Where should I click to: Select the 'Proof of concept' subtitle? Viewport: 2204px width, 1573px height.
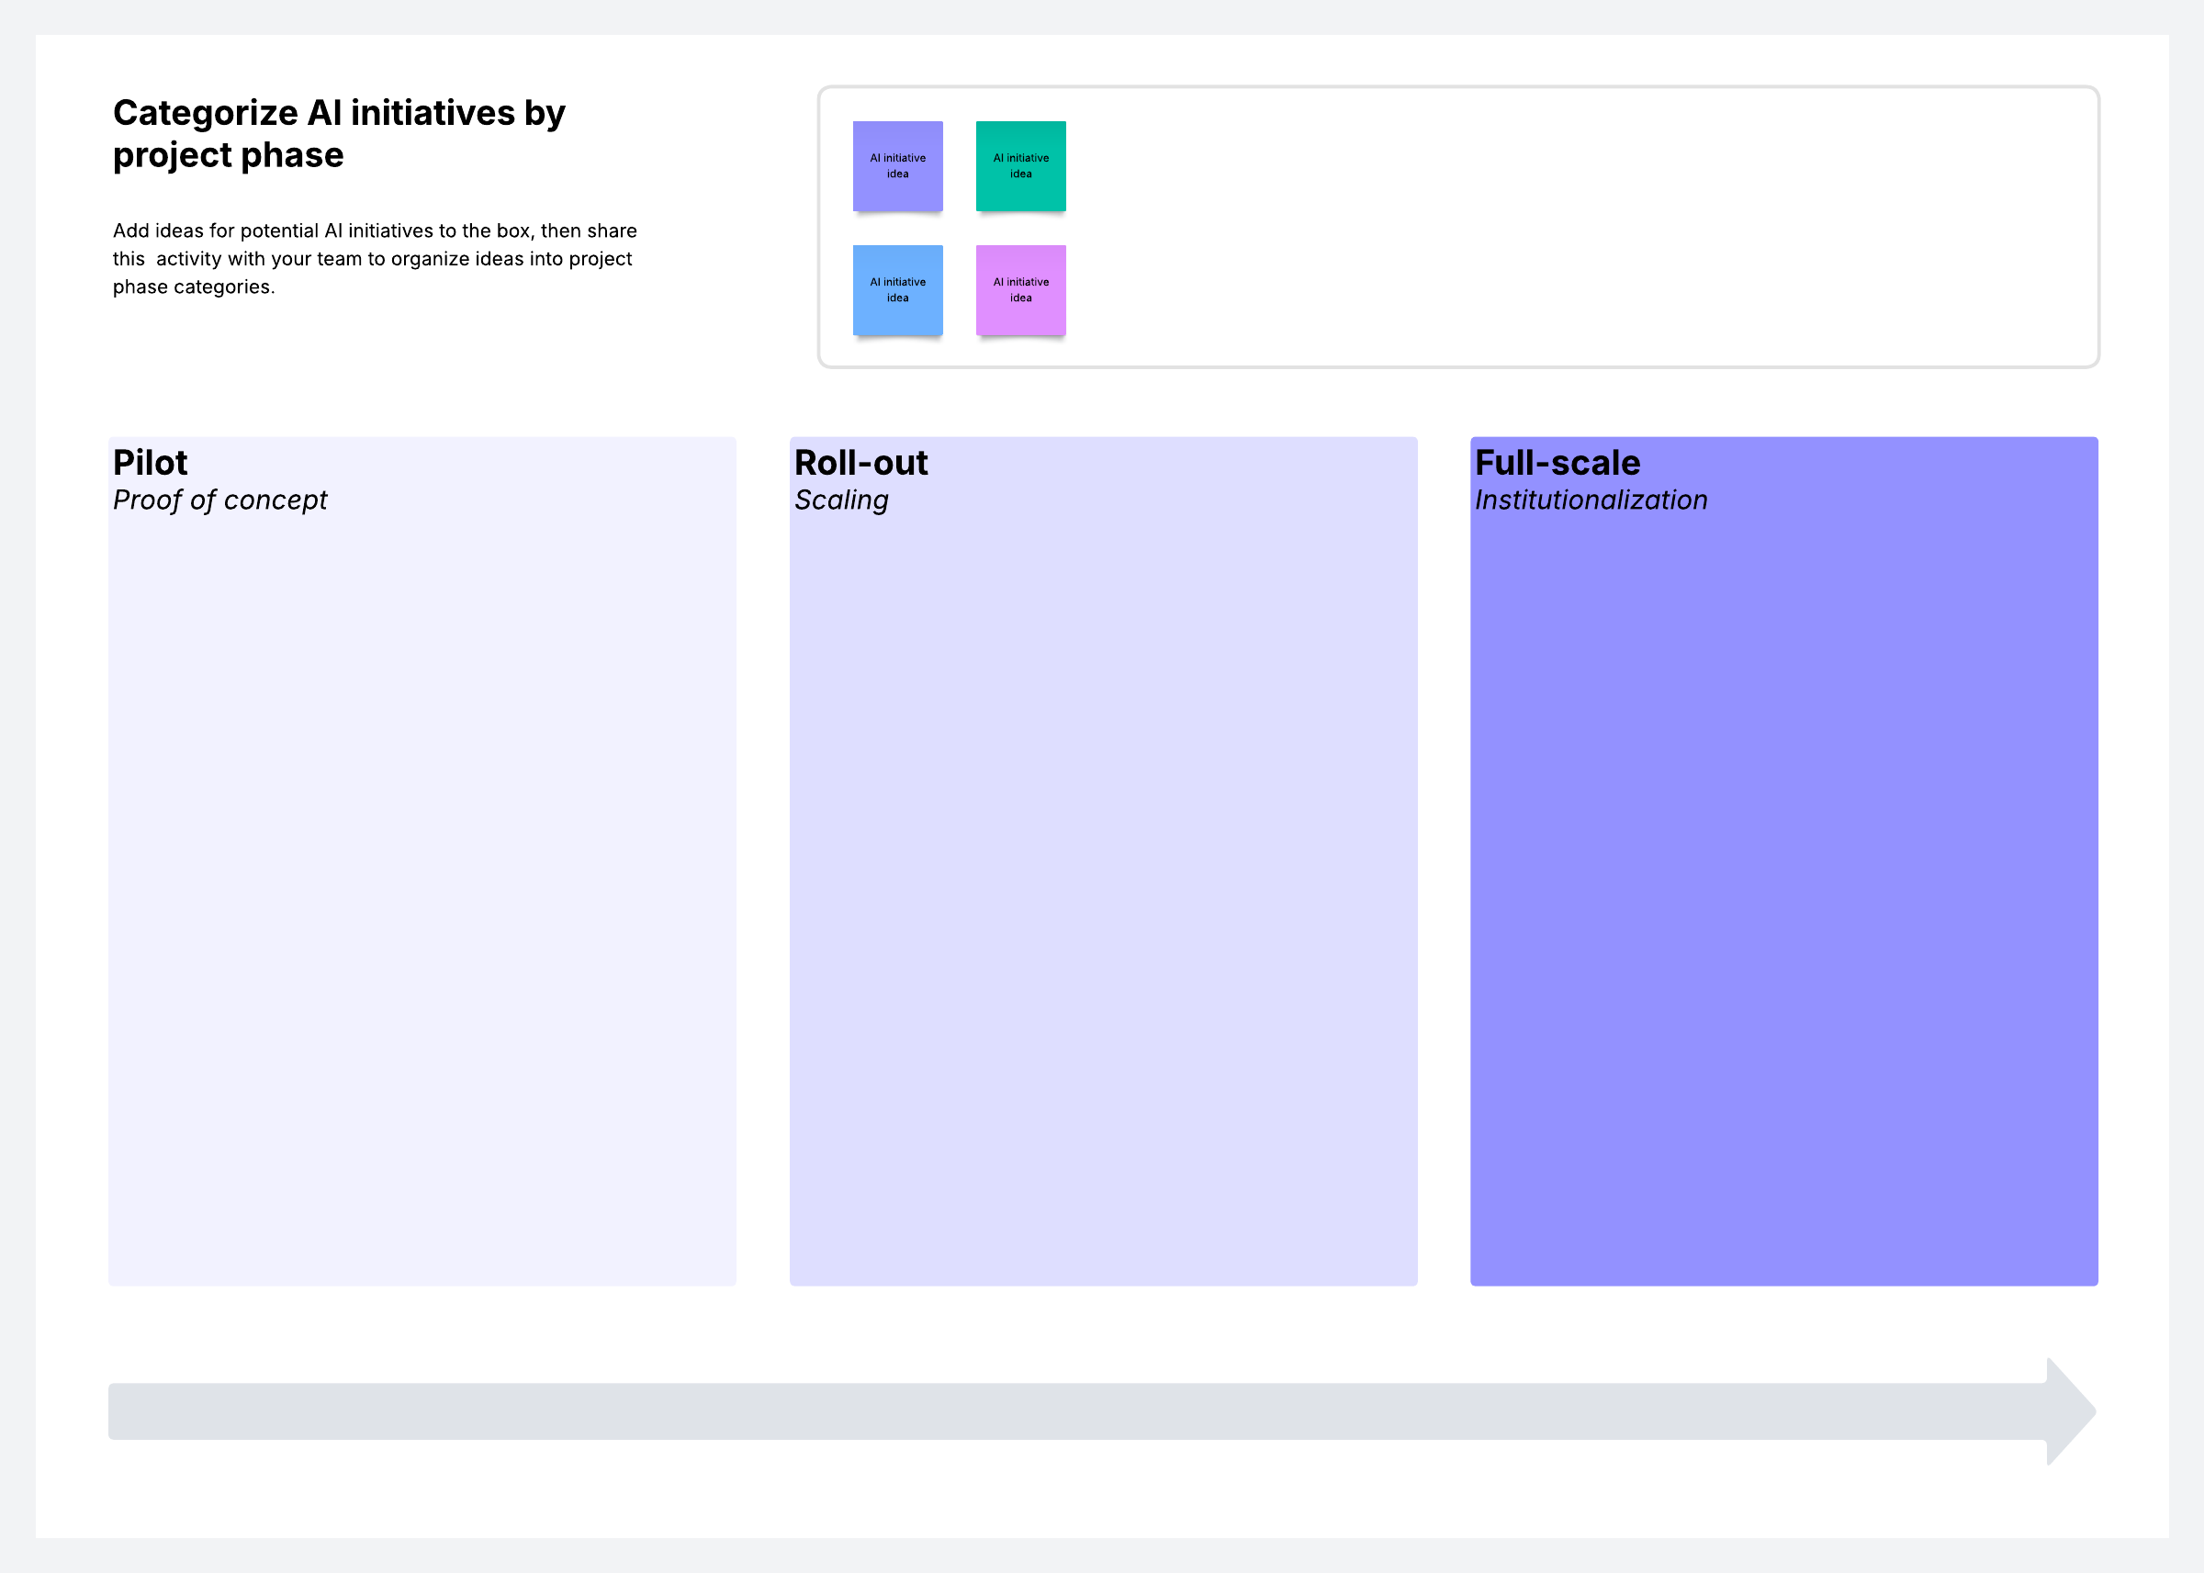tap(219, 500)
